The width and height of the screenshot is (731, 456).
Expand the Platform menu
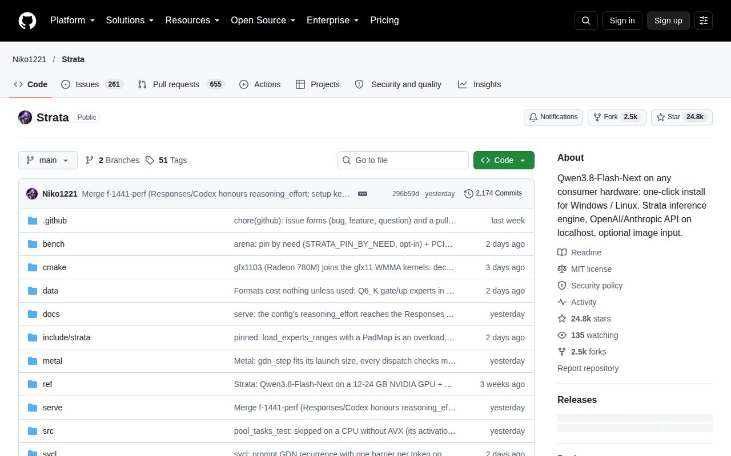coord(73,21)
